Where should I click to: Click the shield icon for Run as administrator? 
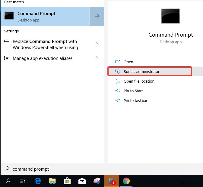click(118, 71)
